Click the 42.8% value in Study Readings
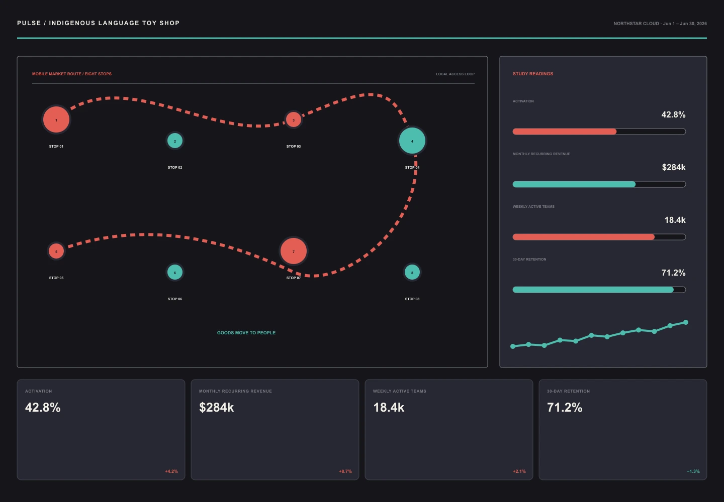The height and width of the screenshot is (502, 724). [x=673, y=114]
